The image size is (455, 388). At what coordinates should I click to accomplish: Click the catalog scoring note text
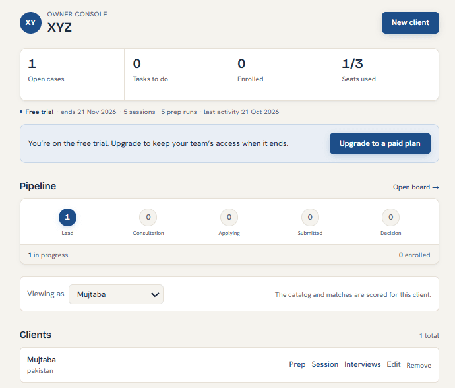click(x=353, y=295)
